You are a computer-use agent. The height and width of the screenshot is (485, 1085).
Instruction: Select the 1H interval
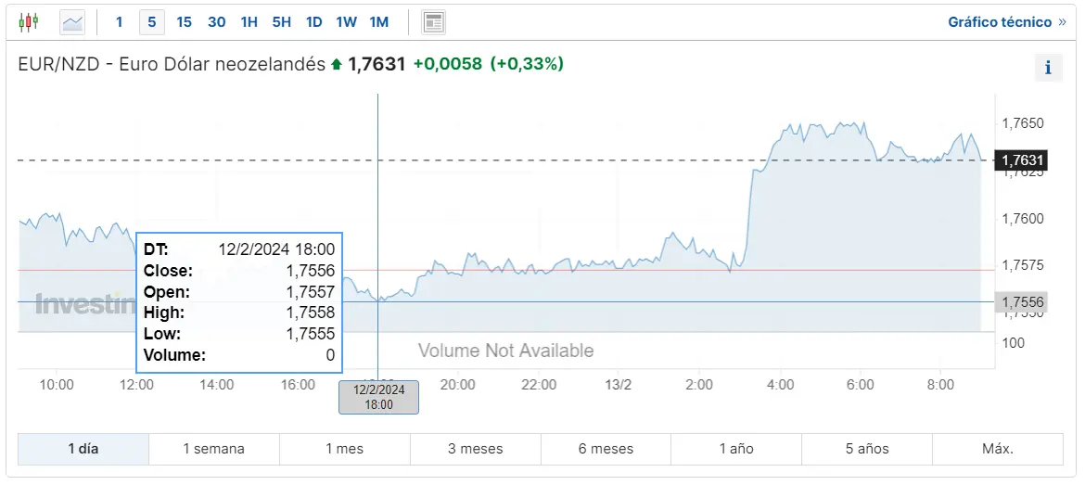pos(249,22)
